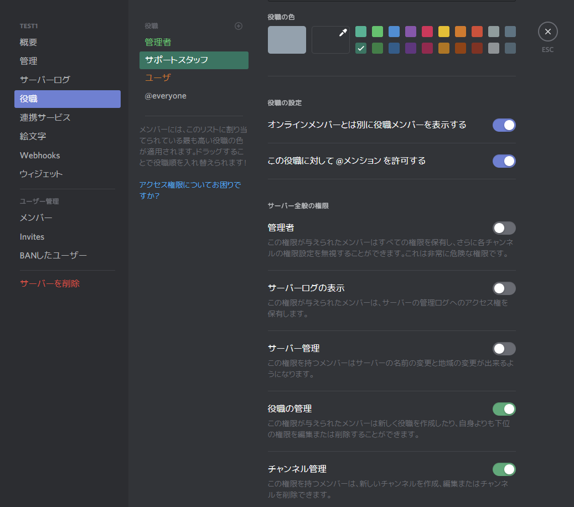Pick the teal color swatch
574x507 pixels.
360,32
